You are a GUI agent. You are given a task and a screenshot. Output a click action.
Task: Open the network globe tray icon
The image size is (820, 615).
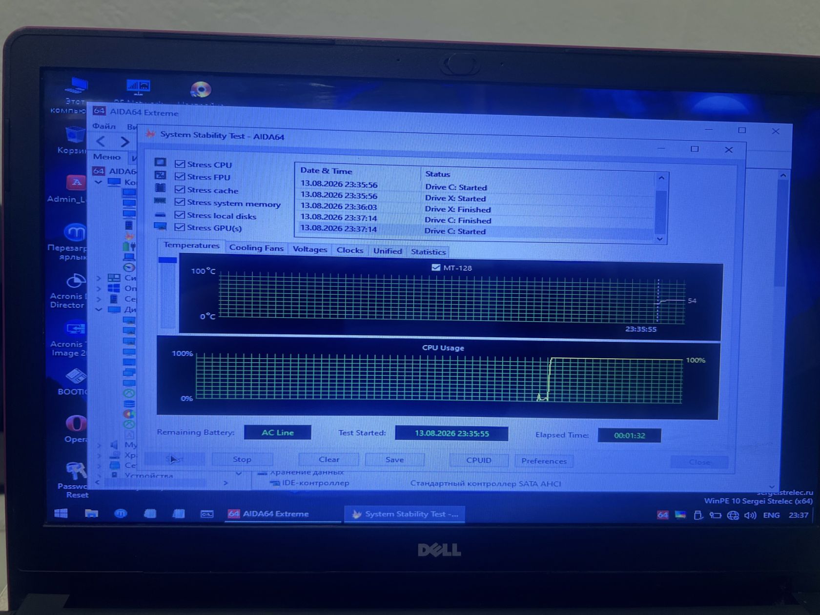pos(733,515)
